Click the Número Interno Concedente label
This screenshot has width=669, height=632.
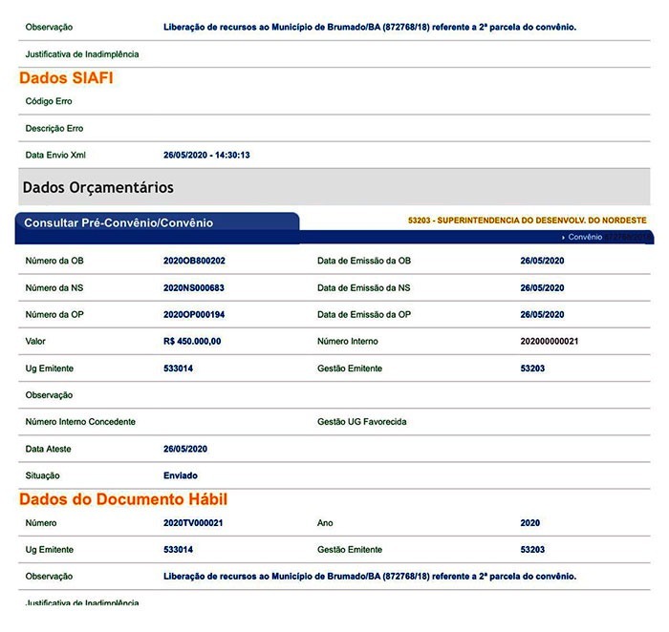(x=80, y=422)
